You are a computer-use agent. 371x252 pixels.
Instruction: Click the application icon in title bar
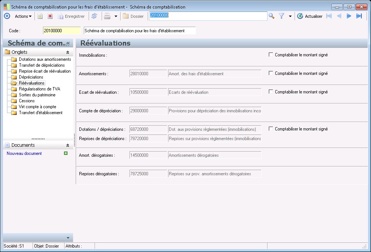tap(7, 7)
